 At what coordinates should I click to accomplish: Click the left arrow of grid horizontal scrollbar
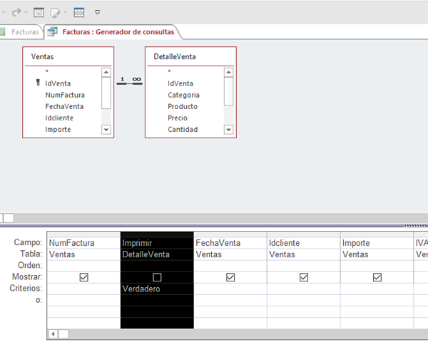(x=53, y=333)
